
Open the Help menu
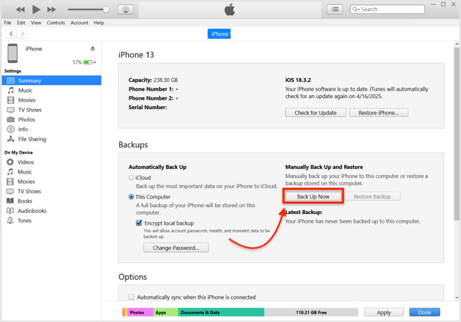pyautogui.click(x=99, y=22)
